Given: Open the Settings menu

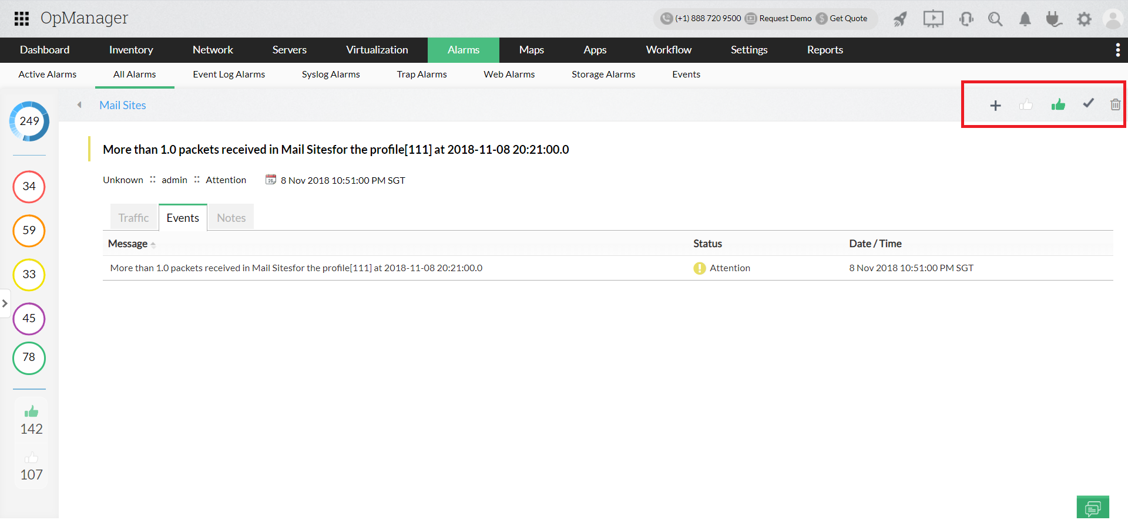Looking at the screenshot, I should click(749, 50).
